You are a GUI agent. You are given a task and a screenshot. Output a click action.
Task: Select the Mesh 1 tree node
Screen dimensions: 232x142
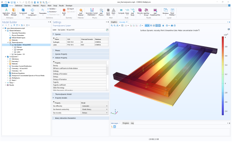pyautogui.click(x=14, y=80)
